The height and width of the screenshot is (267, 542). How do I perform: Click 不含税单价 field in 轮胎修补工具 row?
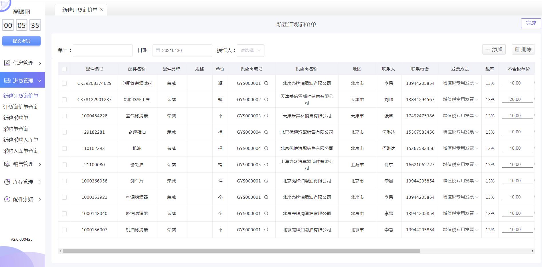coord(517,99)
